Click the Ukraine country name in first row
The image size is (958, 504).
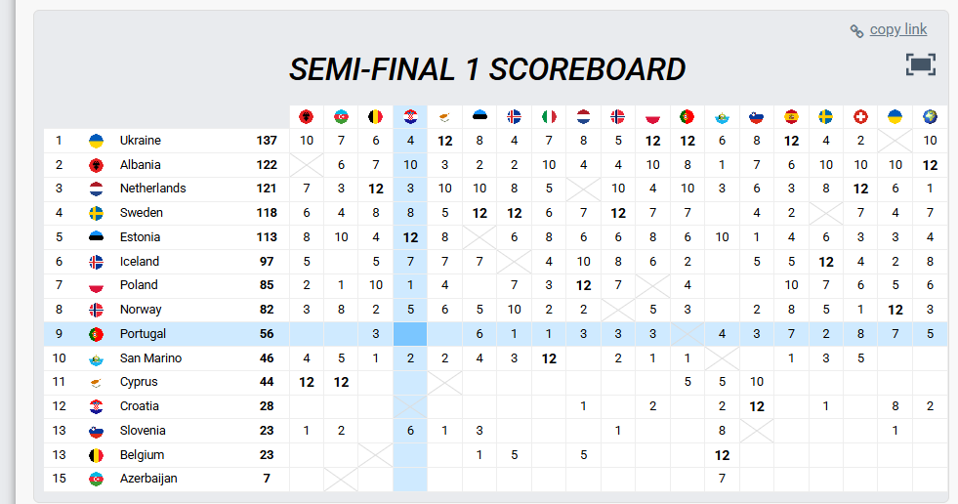tap(140, 141)
